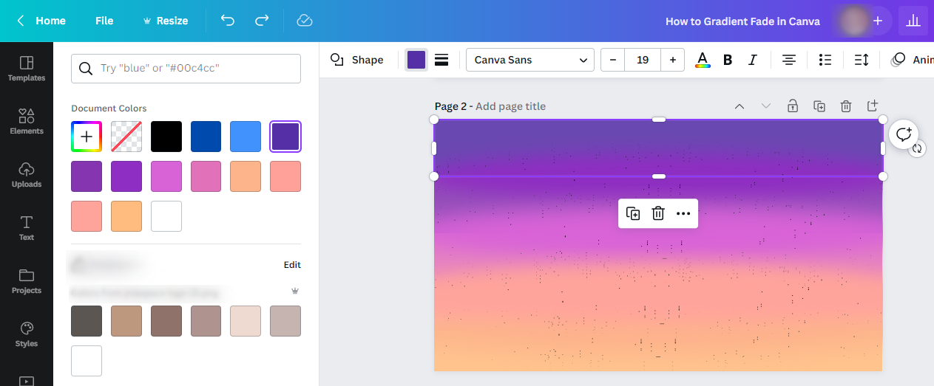This screenshot has width=934, height=386.
Task: Open line spacing settings
Action: point(862,60)
